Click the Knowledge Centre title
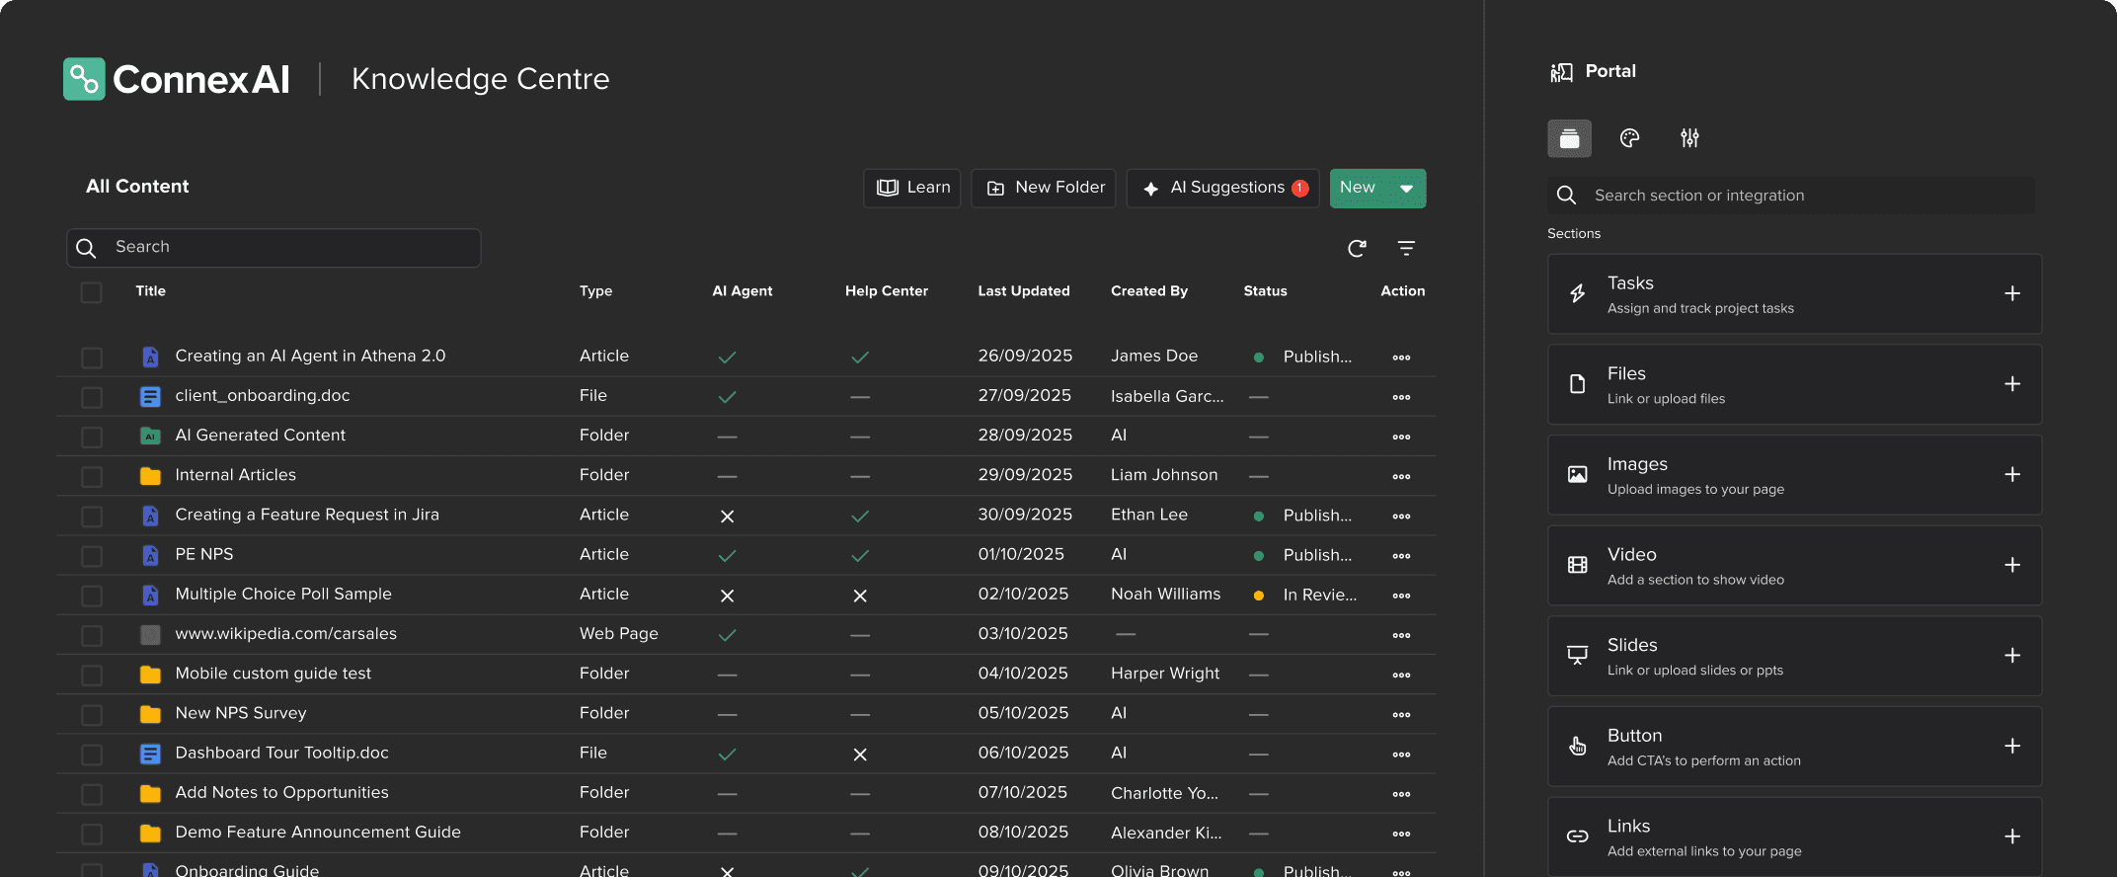The width and height of the screenshot is (2117, 877). [481, 79]
